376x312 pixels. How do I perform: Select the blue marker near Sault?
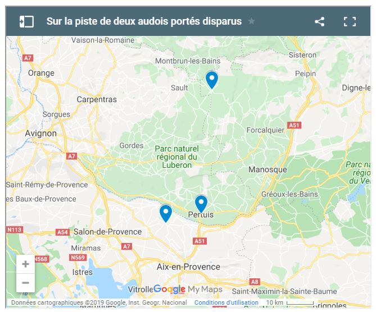click(x=212, y=80)
